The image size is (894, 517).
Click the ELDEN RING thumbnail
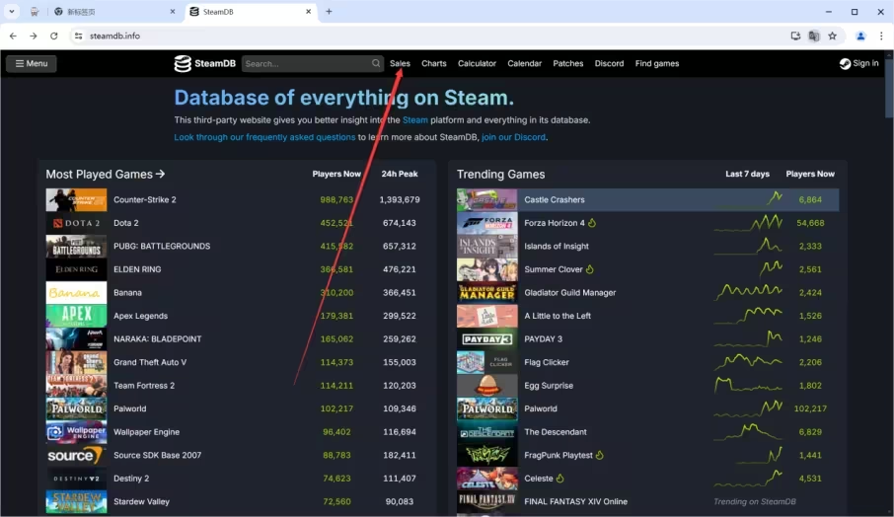pyautogui.click(x=76, y=269)
